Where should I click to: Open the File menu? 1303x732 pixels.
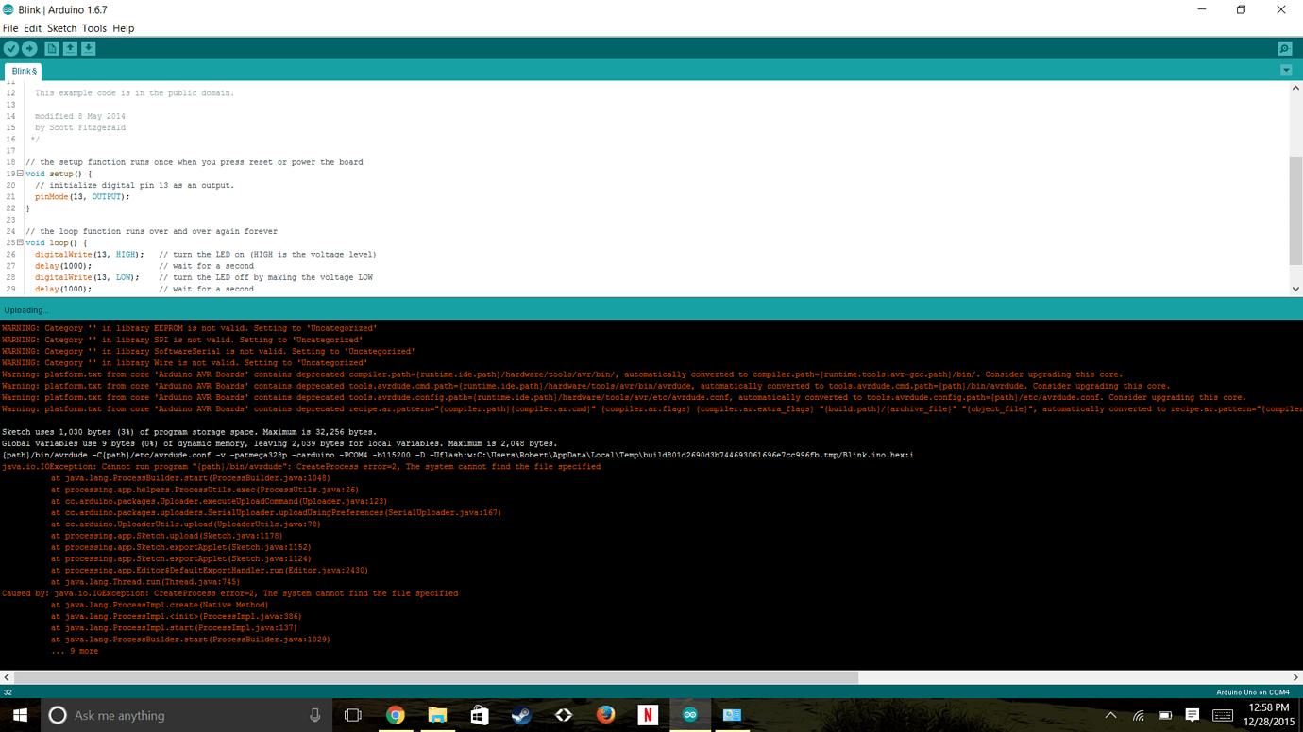point(10,28)
